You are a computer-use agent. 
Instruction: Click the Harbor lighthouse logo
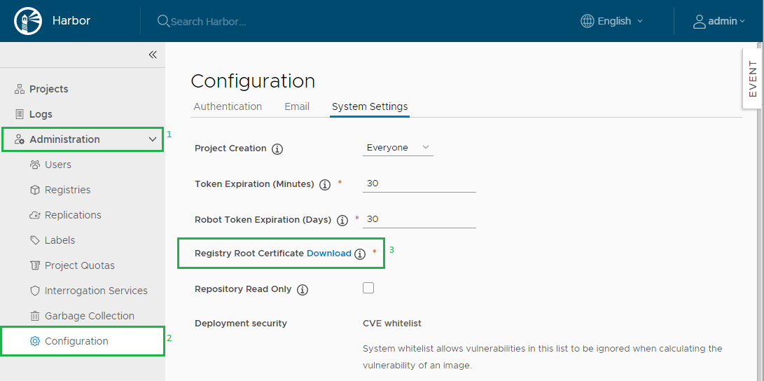point(28,21)
